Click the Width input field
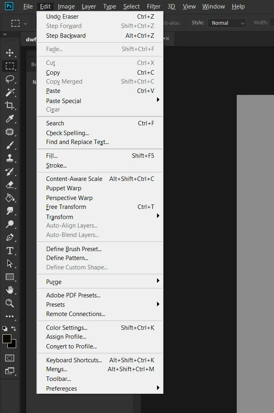Viewport: 274px width, 413px height. coord(272,23)
